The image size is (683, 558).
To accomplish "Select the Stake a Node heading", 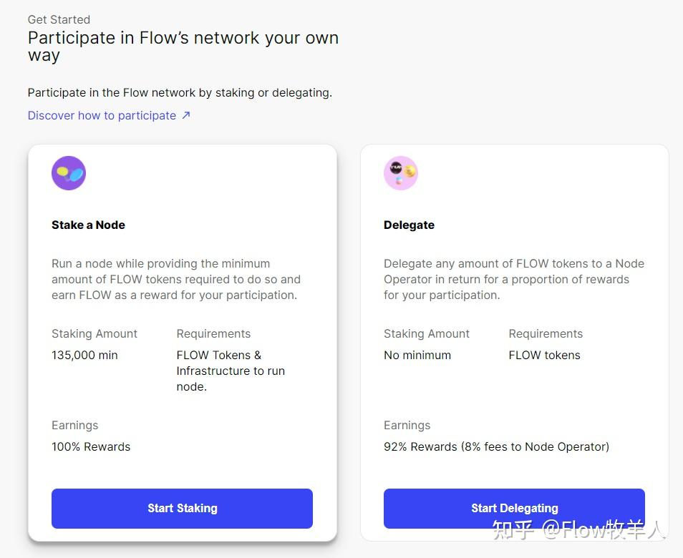I will point(89,225).
